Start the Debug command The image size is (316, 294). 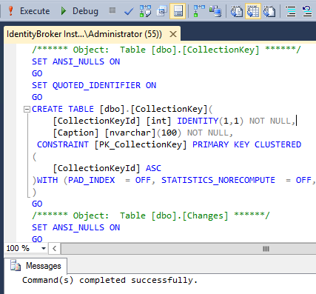coord(79,11)
